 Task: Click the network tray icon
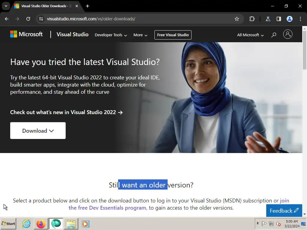point(271,223)
